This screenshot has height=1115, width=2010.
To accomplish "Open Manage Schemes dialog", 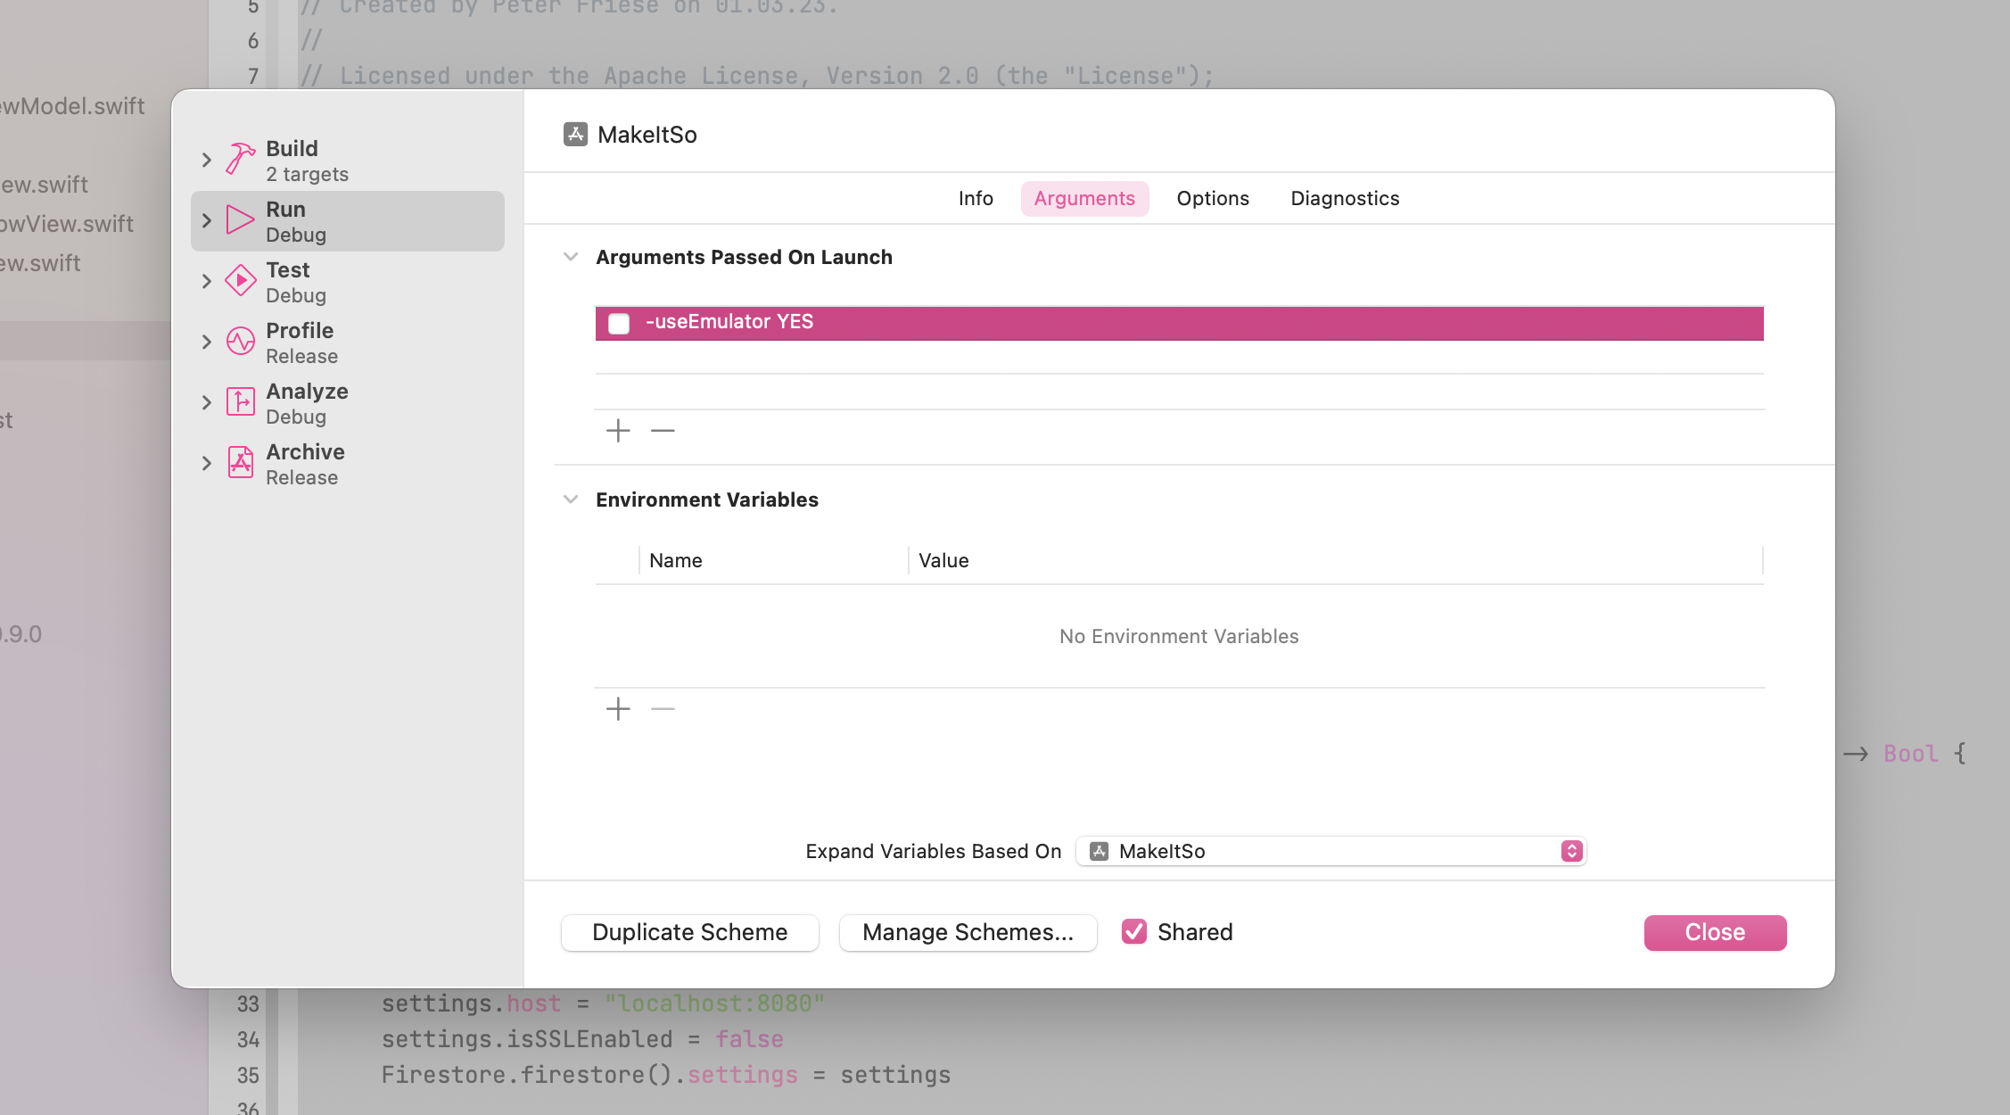I will 968,932.
